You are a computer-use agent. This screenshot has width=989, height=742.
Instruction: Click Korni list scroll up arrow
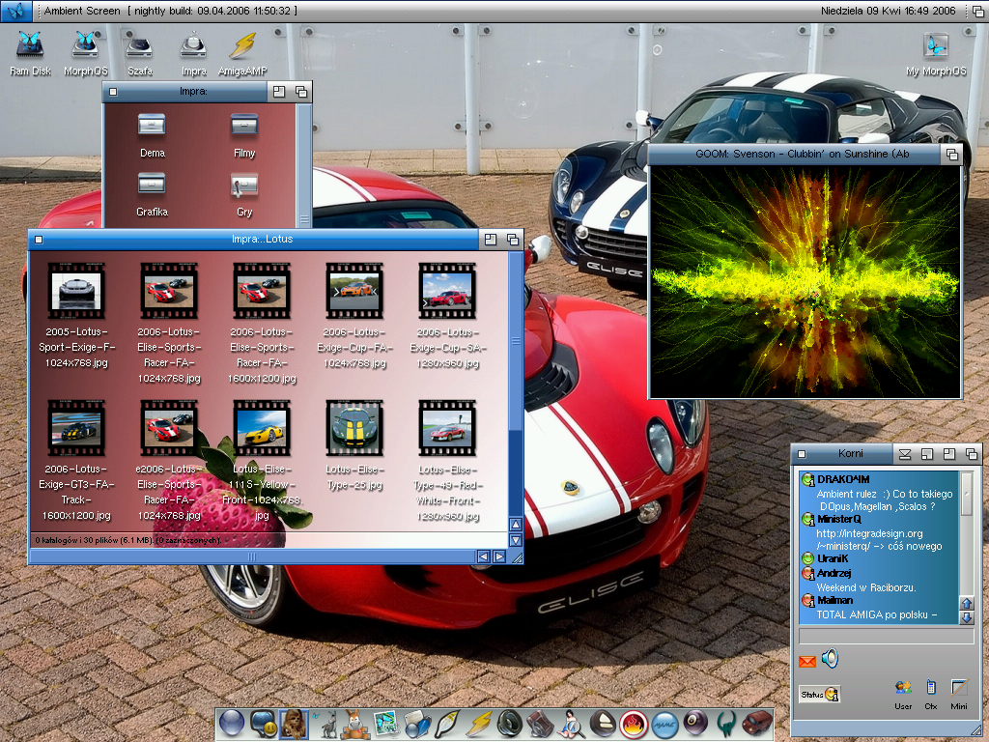966,603
